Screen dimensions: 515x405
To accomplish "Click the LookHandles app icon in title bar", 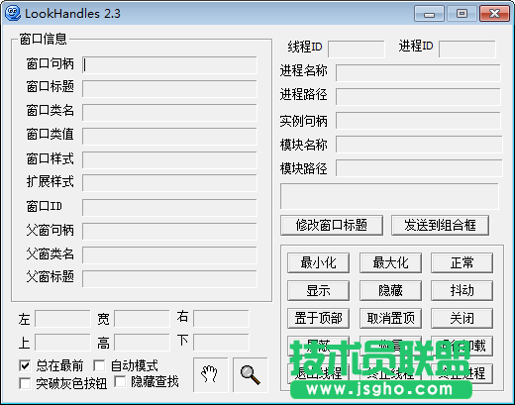I will 13,13.
